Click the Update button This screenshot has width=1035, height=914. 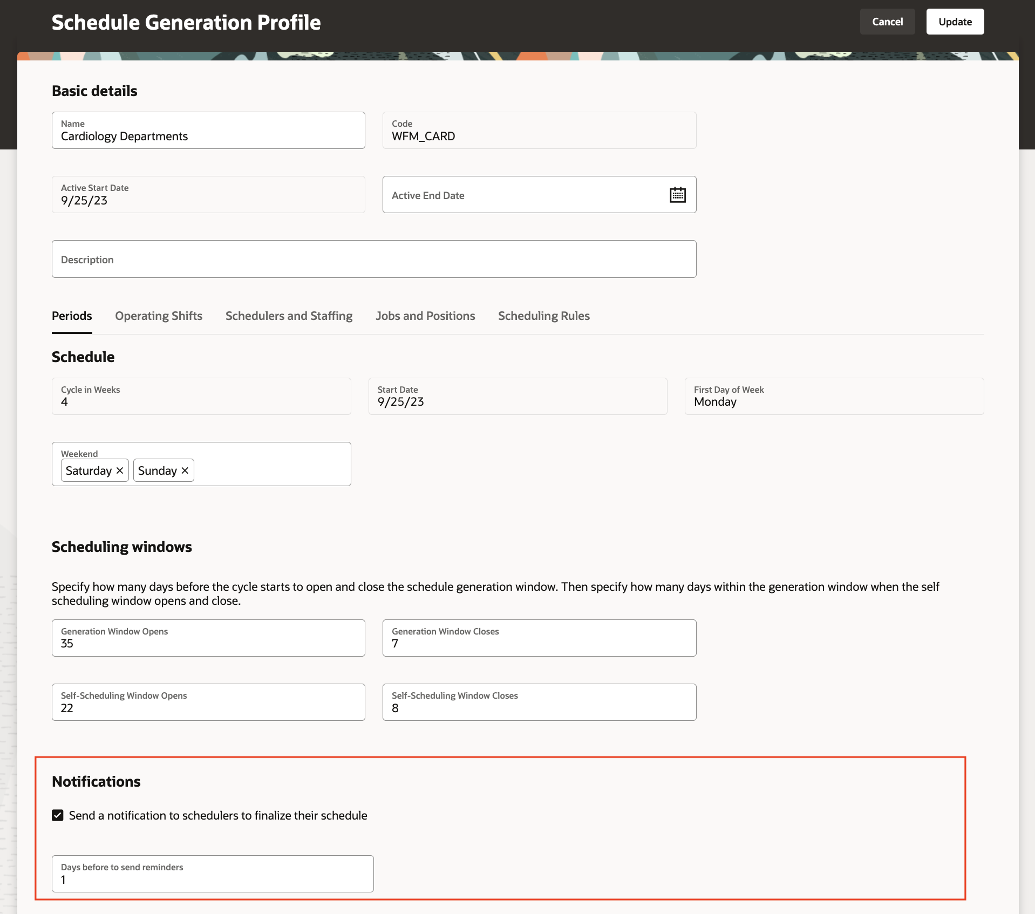tap(954, 22)
